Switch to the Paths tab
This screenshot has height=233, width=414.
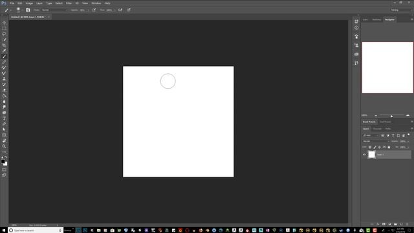[x=388, y=129]
